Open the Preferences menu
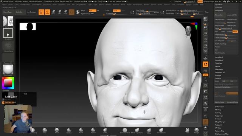This screenshot has width=242, height=136. [x=138, y=5]
